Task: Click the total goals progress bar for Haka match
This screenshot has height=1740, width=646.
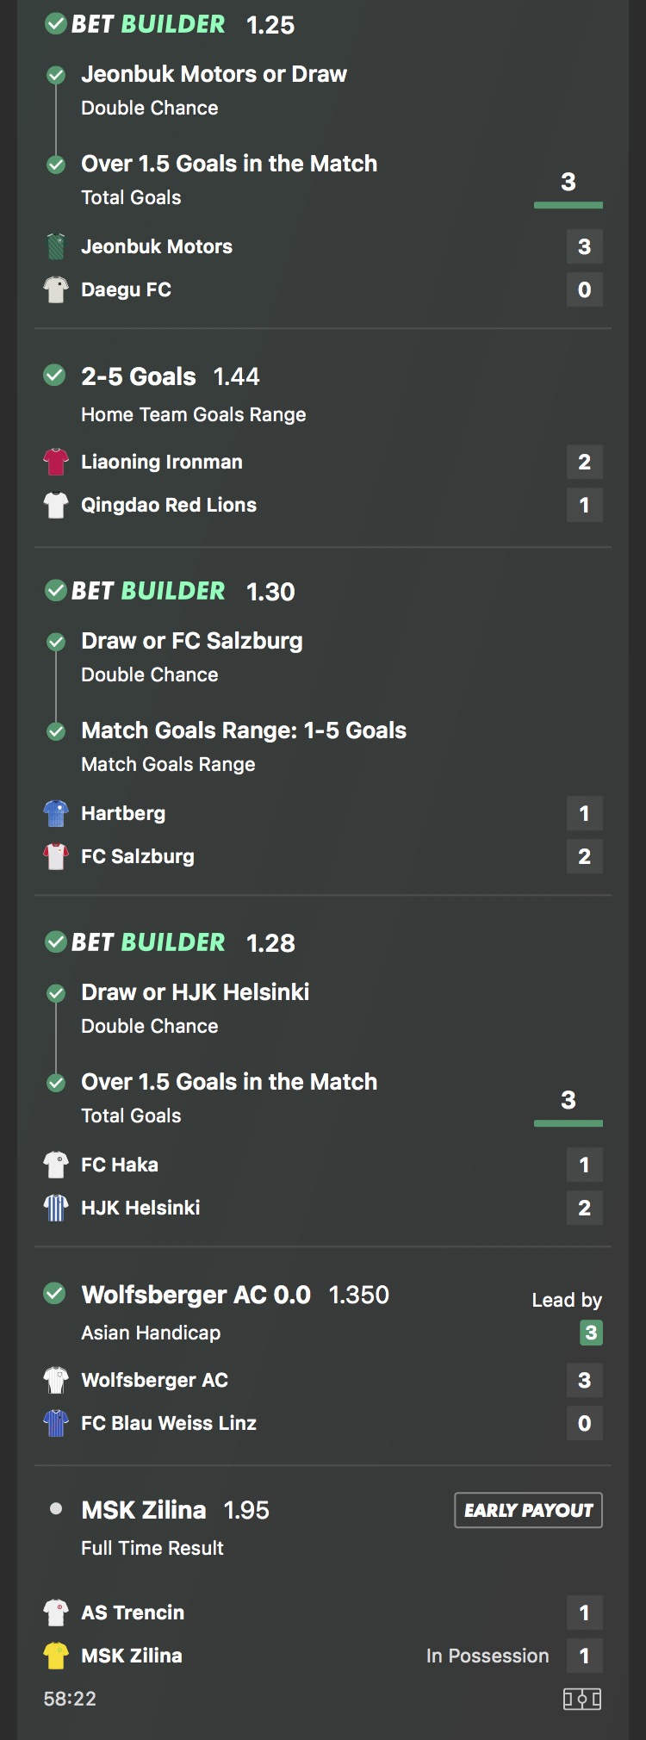Action: (568, 1123)
